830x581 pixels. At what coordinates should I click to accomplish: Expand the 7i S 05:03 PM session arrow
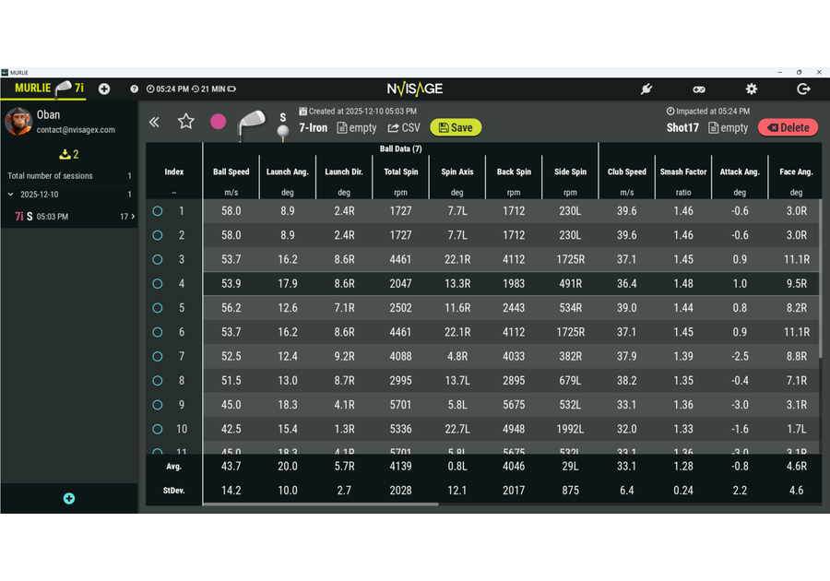click(x=133, y=217)
